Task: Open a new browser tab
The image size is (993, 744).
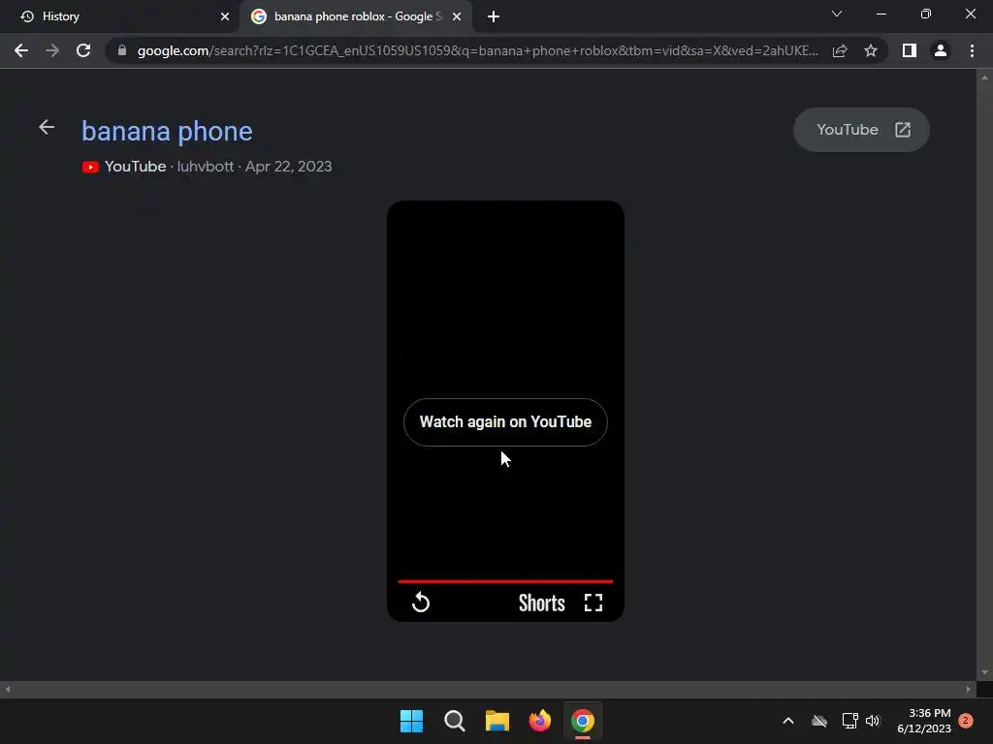Action: pos(494,17)
